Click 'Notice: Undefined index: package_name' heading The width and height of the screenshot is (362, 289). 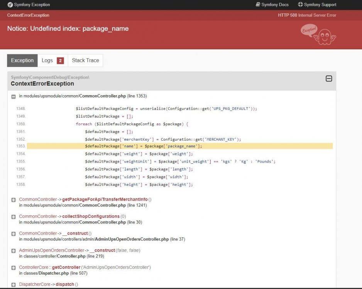68,29
